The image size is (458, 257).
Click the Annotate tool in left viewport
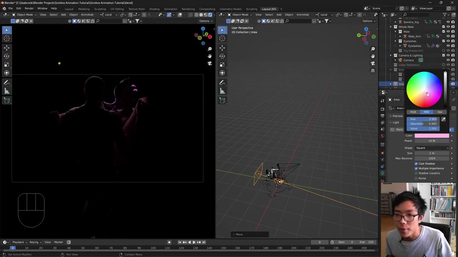7,82
